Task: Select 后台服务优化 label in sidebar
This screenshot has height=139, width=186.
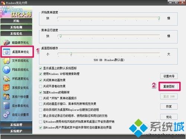Action: click(x=20, y=106)
